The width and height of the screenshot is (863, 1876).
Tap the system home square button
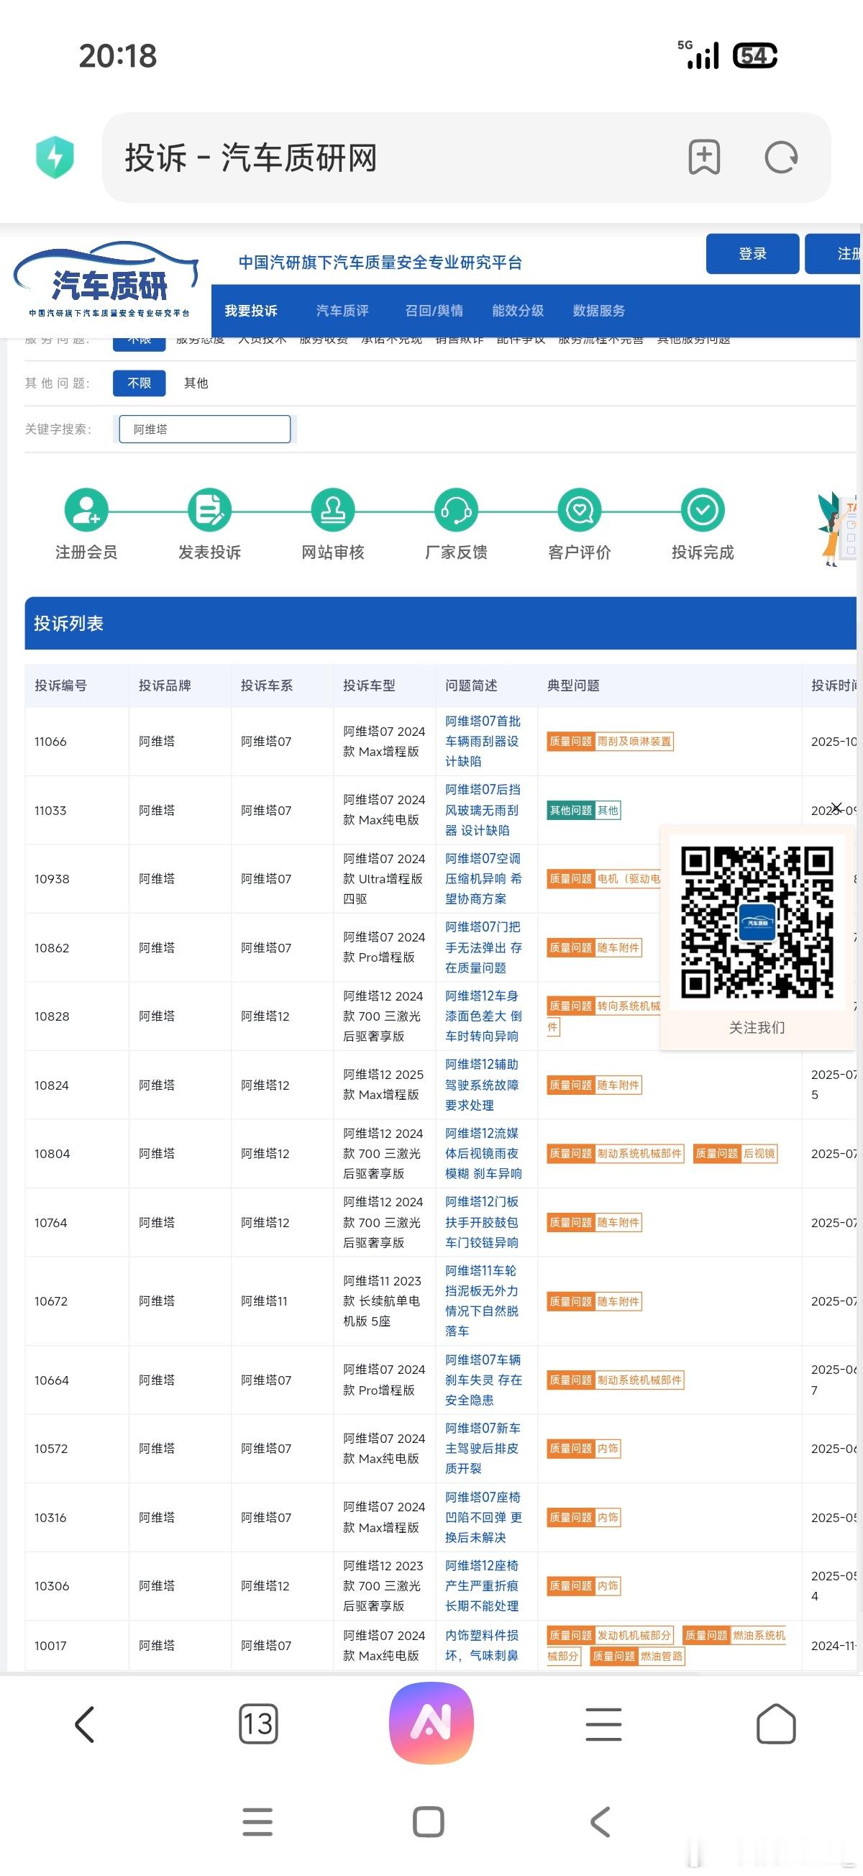(428, 1822)
